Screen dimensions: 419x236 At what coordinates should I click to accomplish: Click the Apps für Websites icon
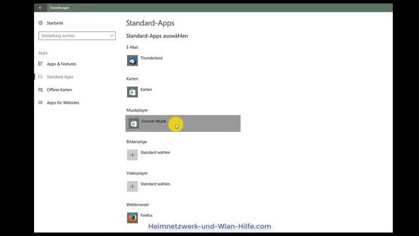point(41,102)
